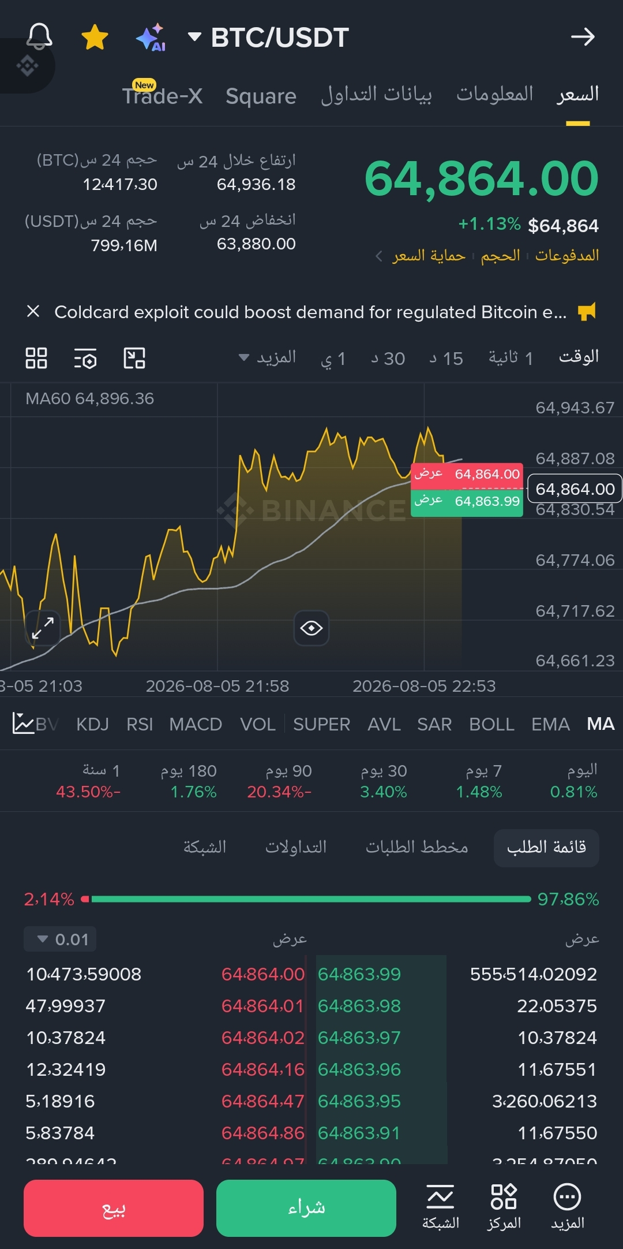623x1249 pixels.
Task: Tap the forward arrow in the header
Action: (x=583, y=37)
